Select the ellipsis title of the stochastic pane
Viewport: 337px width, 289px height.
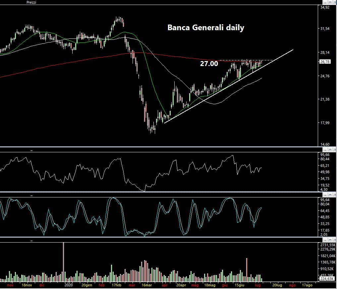click(x=31, y=196)
